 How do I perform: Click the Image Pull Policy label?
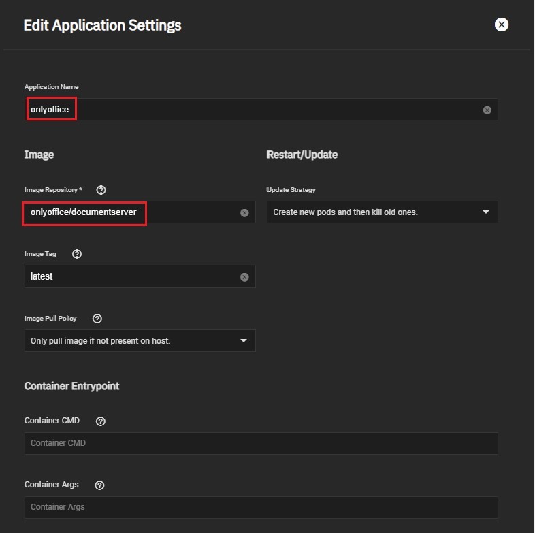point(50,319)
